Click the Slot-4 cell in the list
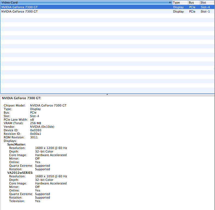The image size is (215, 210). point(205,7)
